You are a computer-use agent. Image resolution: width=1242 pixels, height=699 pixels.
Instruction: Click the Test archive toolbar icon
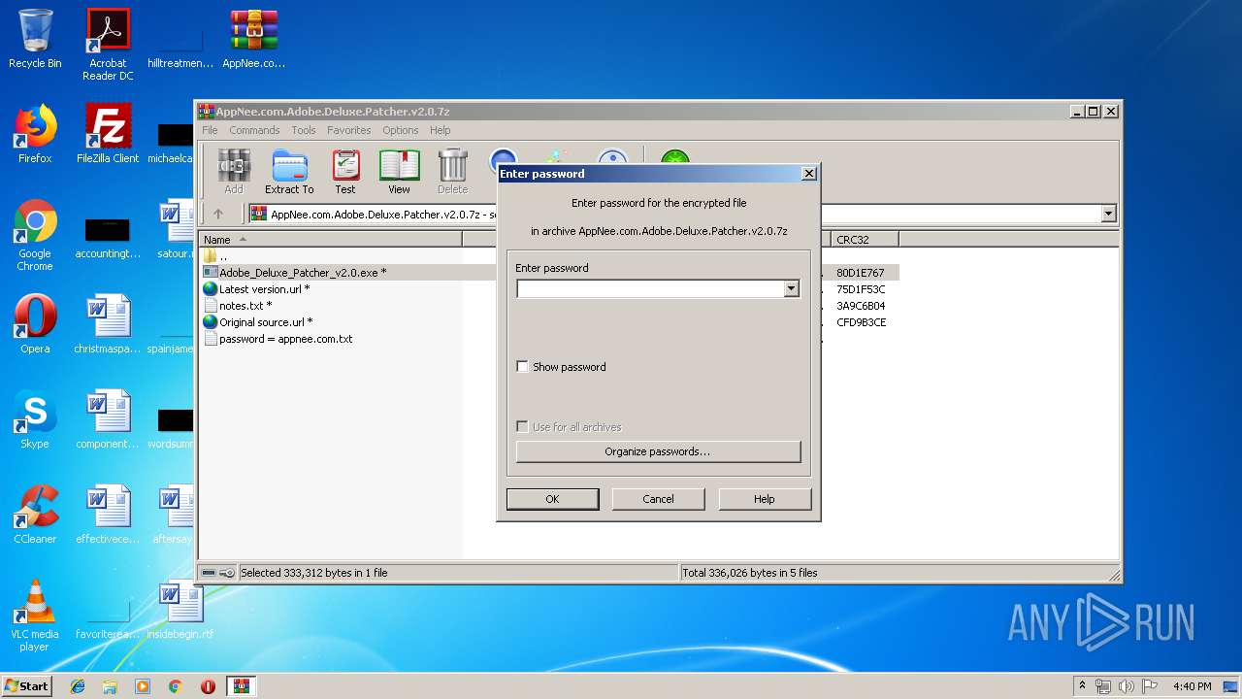(345, 172)
